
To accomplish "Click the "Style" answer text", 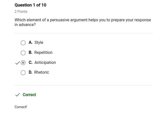I will (39, 43).
